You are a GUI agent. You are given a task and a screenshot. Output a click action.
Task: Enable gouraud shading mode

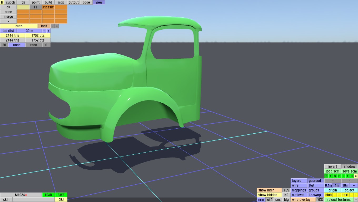pyautogui.click(x=316, y=181)
